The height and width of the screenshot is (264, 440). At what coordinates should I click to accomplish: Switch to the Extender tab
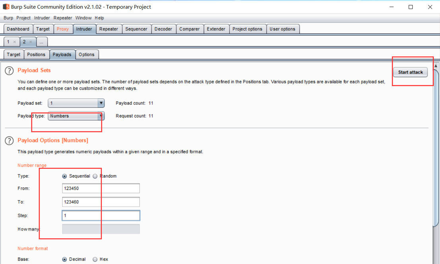216,29
